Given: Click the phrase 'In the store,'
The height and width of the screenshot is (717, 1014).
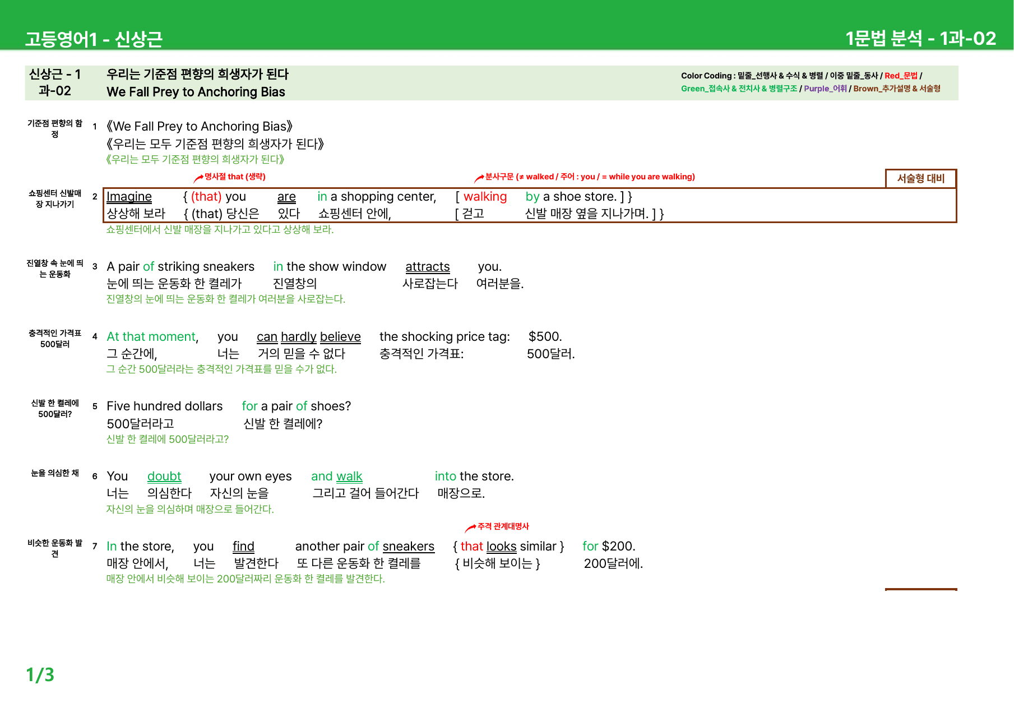Looking at the screenshot, I should [x=140, y=546].
